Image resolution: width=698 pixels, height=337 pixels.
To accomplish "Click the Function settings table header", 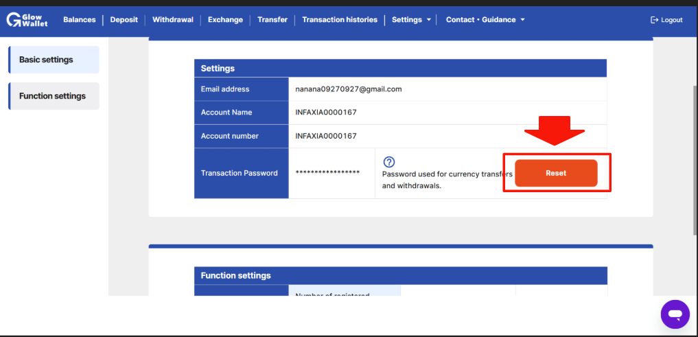I will [401, 275].
